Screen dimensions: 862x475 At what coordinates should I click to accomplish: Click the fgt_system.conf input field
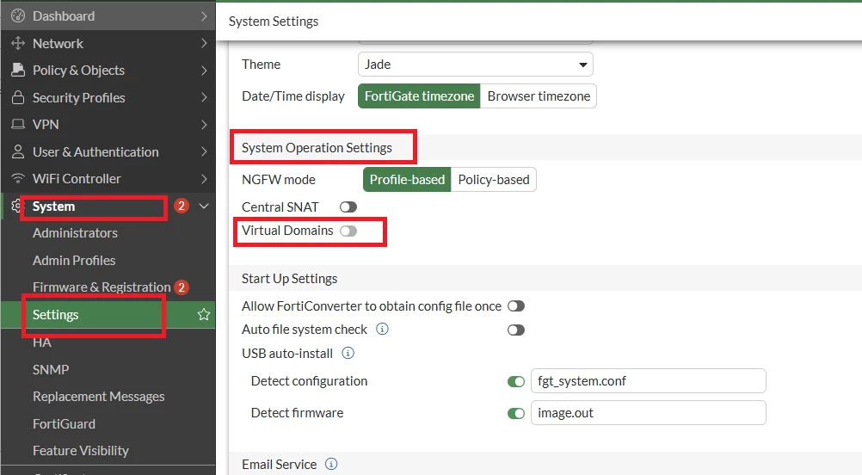point(648,381)
